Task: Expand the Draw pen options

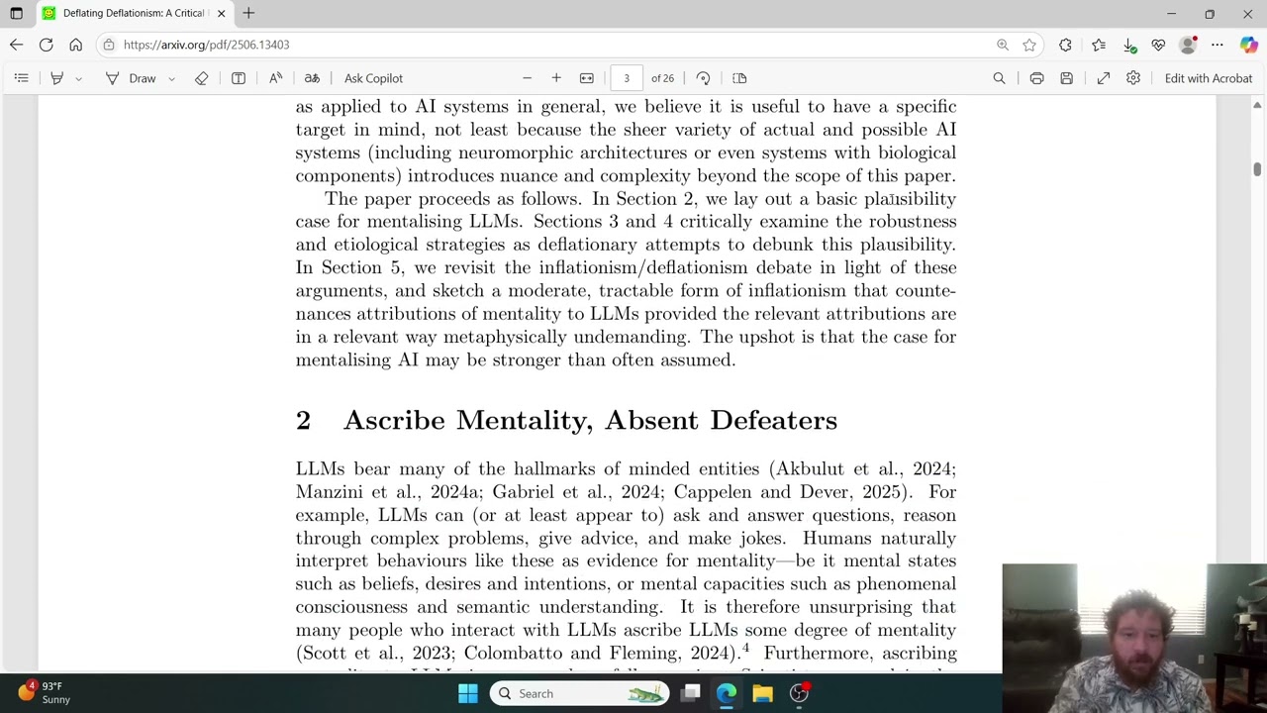Action: tap(171, 78)
